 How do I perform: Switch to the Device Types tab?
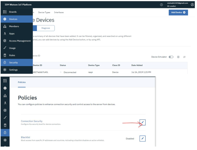coord(44,12)
